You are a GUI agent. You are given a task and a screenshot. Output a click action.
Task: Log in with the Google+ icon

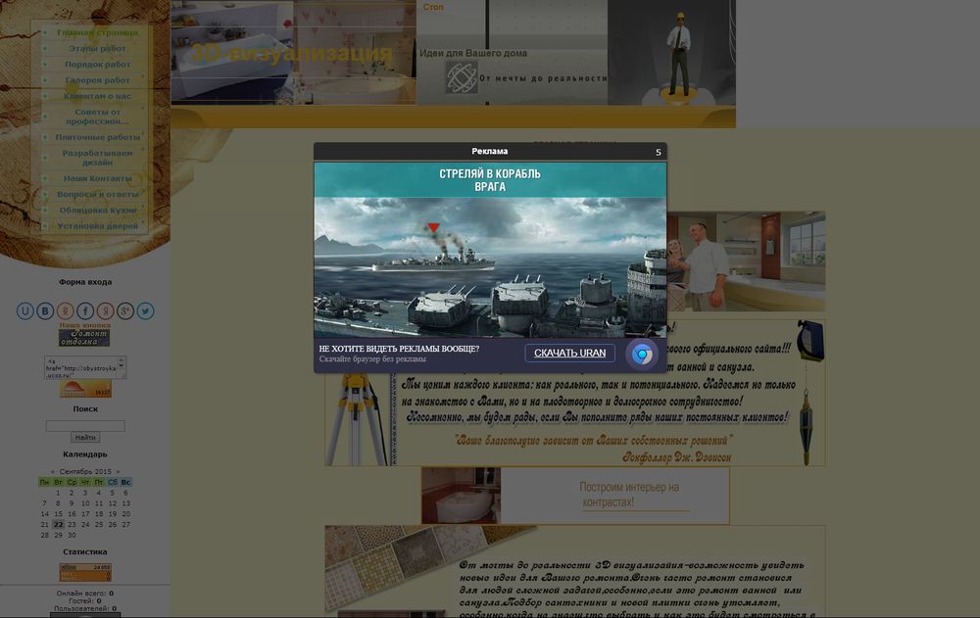(x=125, y=310)
